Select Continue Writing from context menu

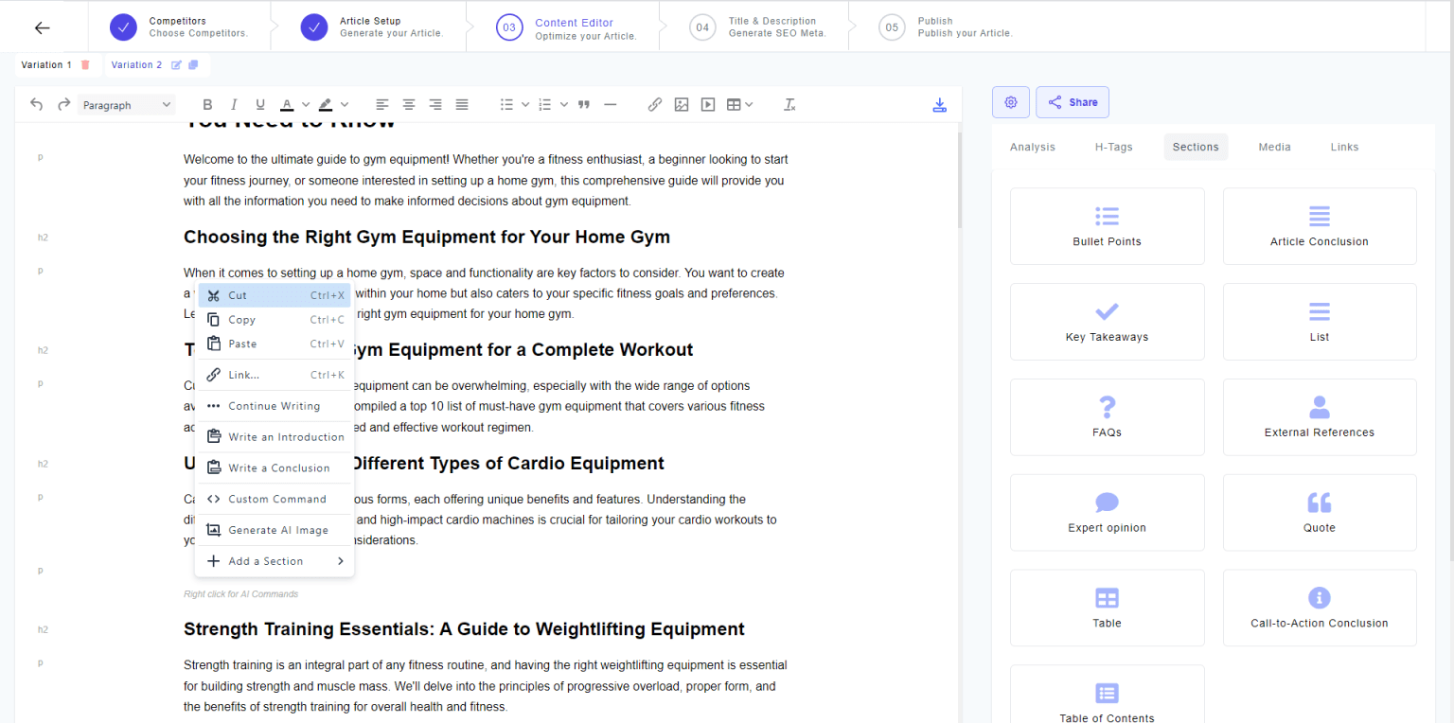pos(275,406)
